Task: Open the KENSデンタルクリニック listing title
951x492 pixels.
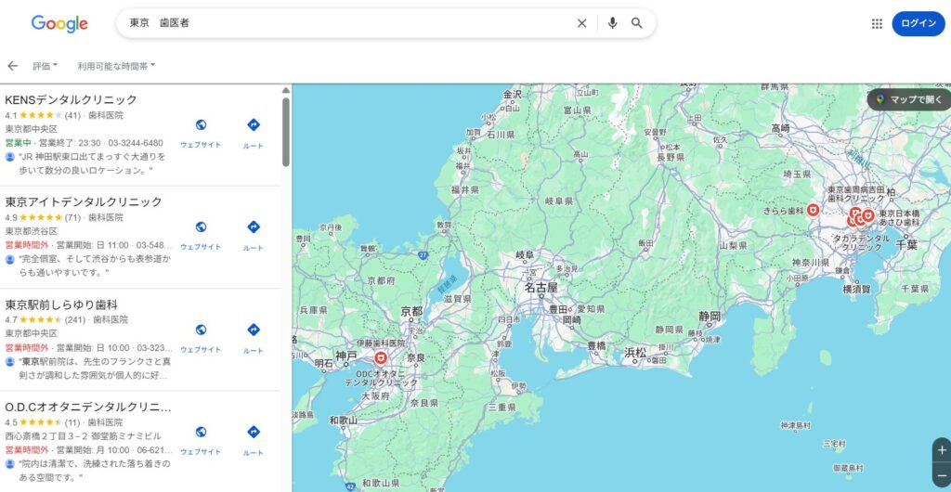Action: click(x=72, y=99)
